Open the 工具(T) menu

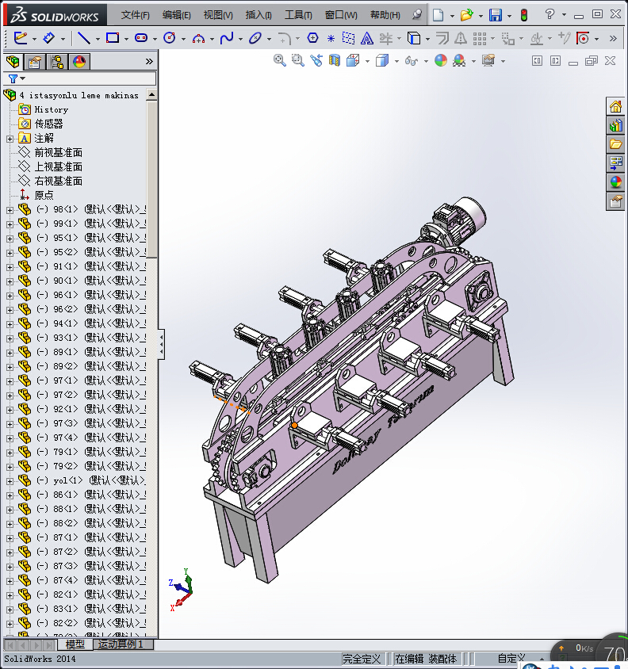tap(298, 15)
